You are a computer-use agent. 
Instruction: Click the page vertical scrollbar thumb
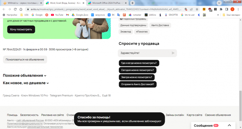click(240, 106)
